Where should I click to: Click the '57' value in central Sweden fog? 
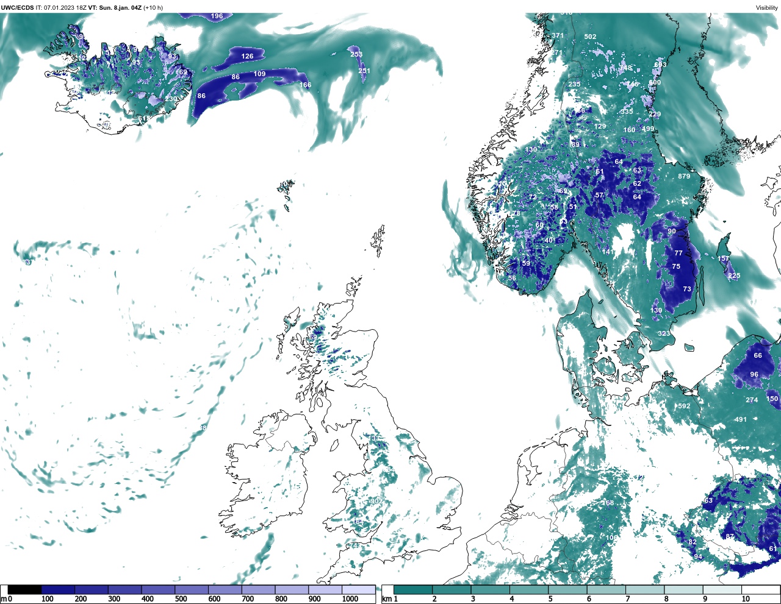click(x=599, y=195)
